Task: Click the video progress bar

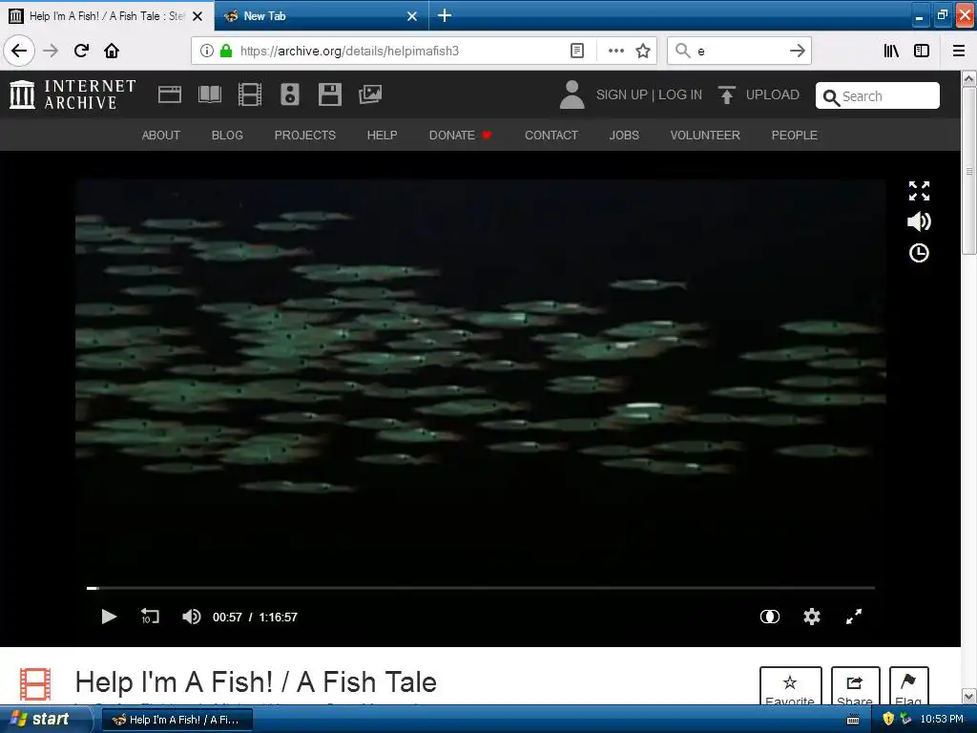Action: 481,588
